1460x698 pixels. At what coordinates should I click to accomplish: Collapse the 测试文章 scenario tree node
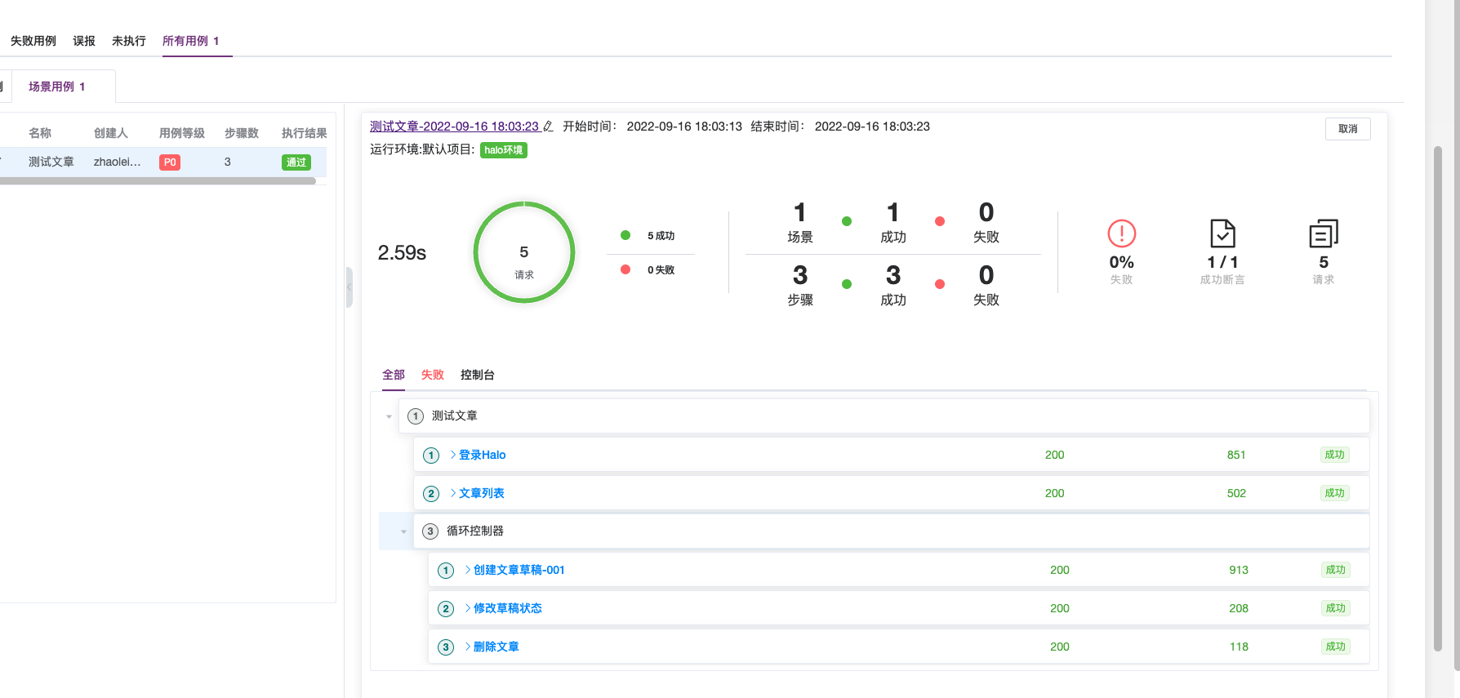389,416
